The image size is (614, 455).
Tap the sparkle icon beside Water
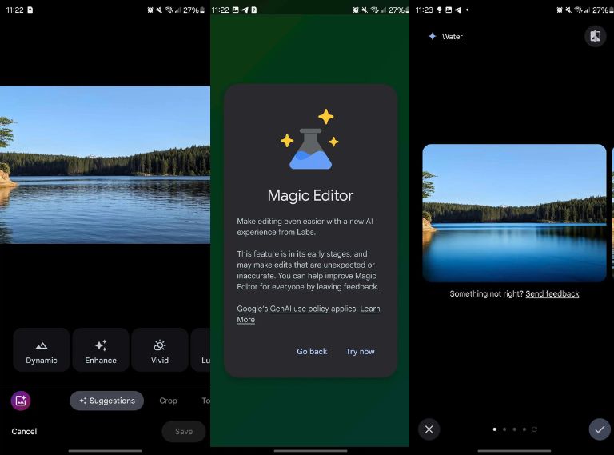click(433, 37)
